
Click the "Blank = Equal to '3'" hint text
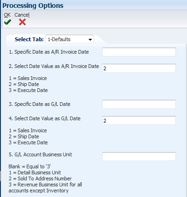point(30,166)
